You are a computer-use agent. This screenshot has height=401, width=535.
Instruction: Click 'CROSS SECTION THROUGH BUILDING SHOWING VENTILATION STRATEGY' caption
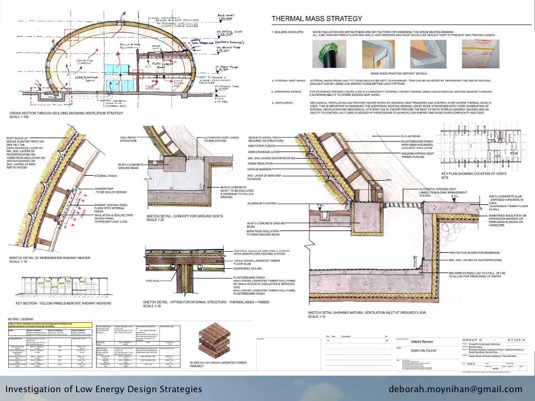pyautogui.click(x=66, y=113)
